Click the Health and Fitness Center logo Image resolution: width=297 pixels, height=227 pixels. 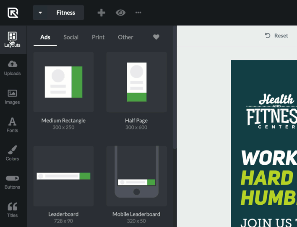point(271,111)
